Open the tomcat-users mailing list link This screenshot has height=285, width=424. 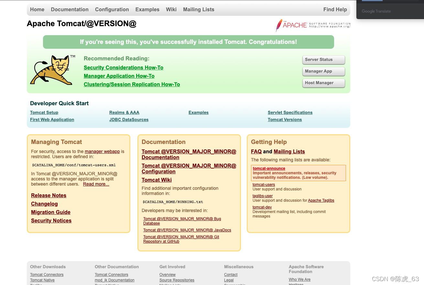tap(264, 185)
